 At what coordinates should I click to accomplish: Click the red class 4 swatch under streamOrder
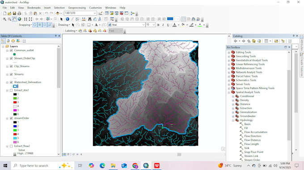click(15, 134)
